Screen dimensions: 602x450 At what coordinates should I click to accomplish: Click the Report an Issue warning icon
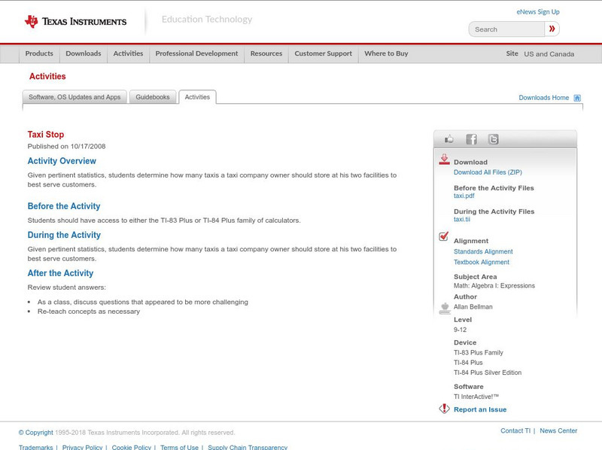(x=444, y=409)
